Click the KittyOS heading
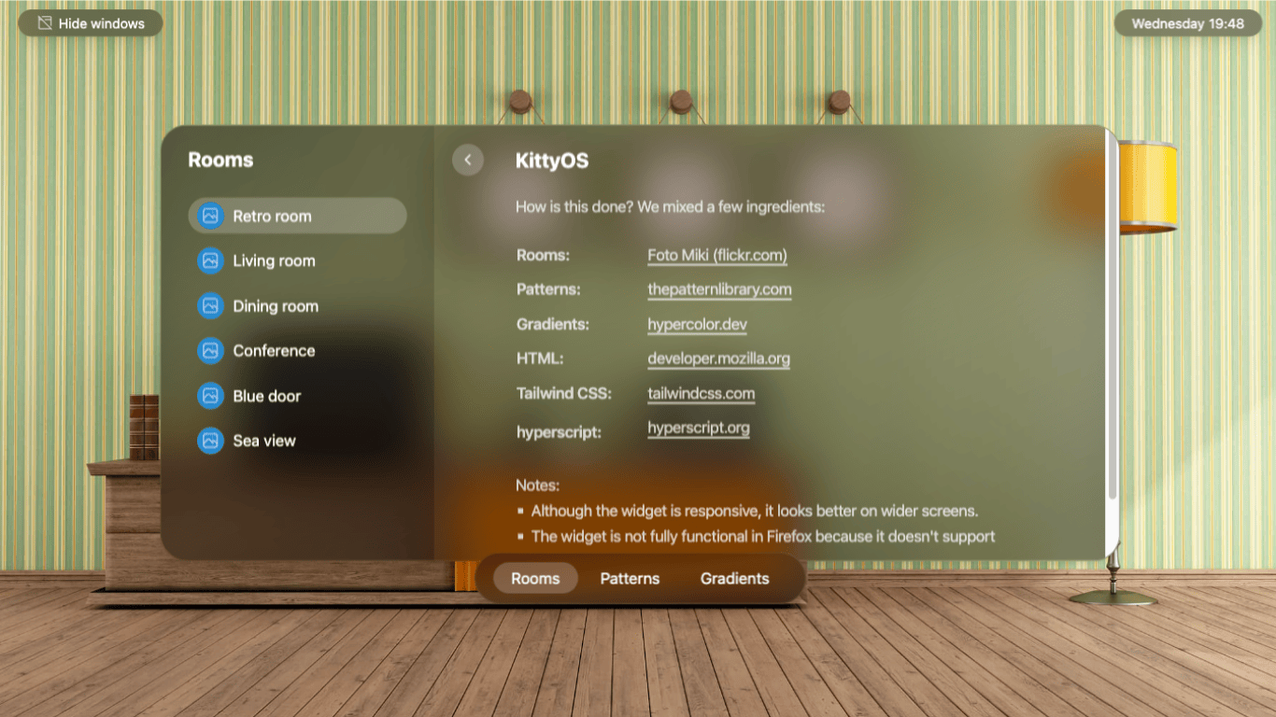Viewport: 1276px width, 717px height. click(552, 161)
